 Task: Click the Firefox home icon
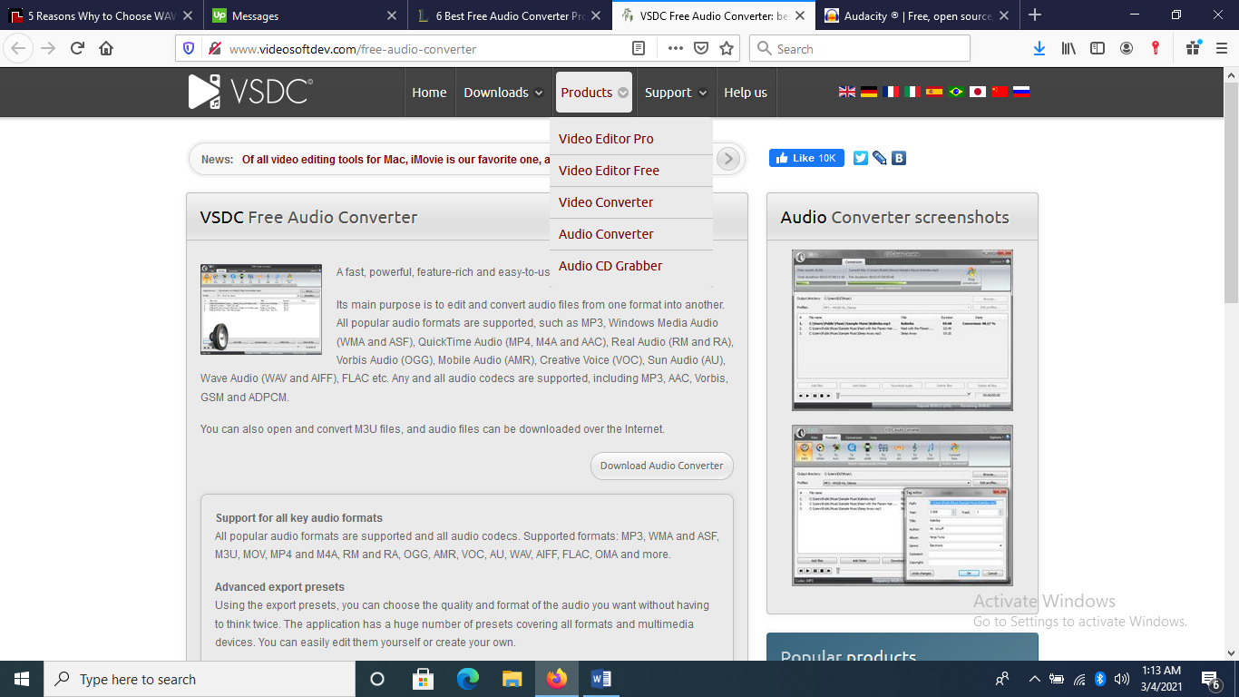click(106, 49)
